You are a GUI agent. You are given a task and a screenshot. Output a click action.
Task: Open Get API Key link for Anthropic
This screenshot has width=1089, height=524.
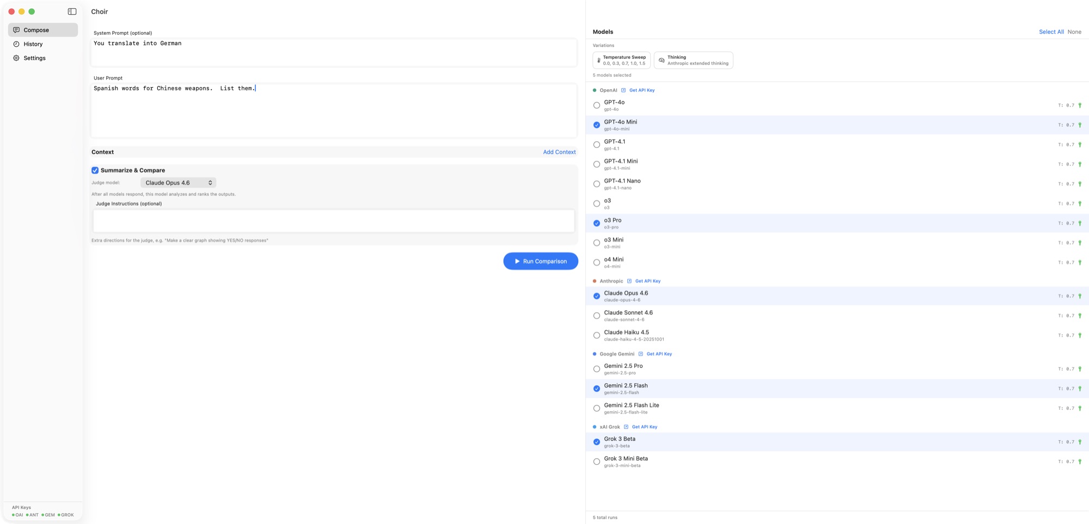tap(648, 281)
